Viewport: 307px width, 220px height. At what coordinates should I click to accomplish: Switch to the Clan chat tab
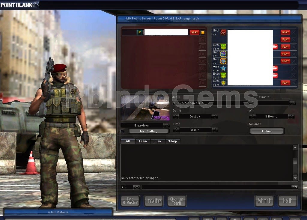[158, 141]
